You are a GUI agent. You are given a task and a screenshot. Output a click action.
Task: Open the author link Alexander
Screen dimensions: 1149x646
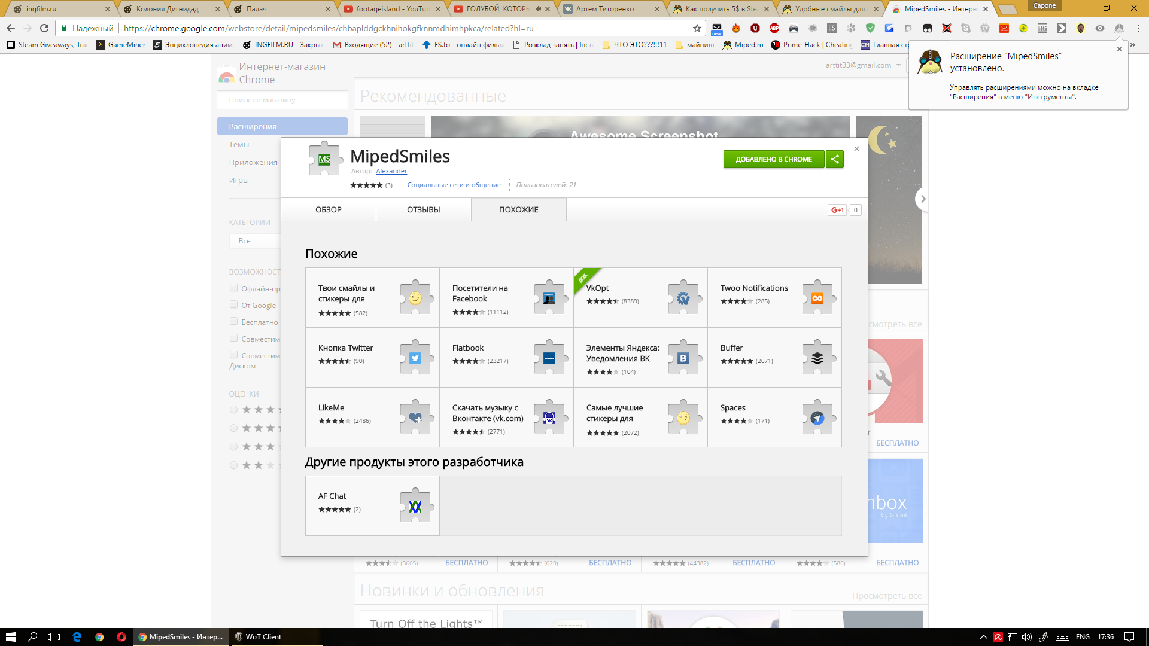(x=391, y=171)
